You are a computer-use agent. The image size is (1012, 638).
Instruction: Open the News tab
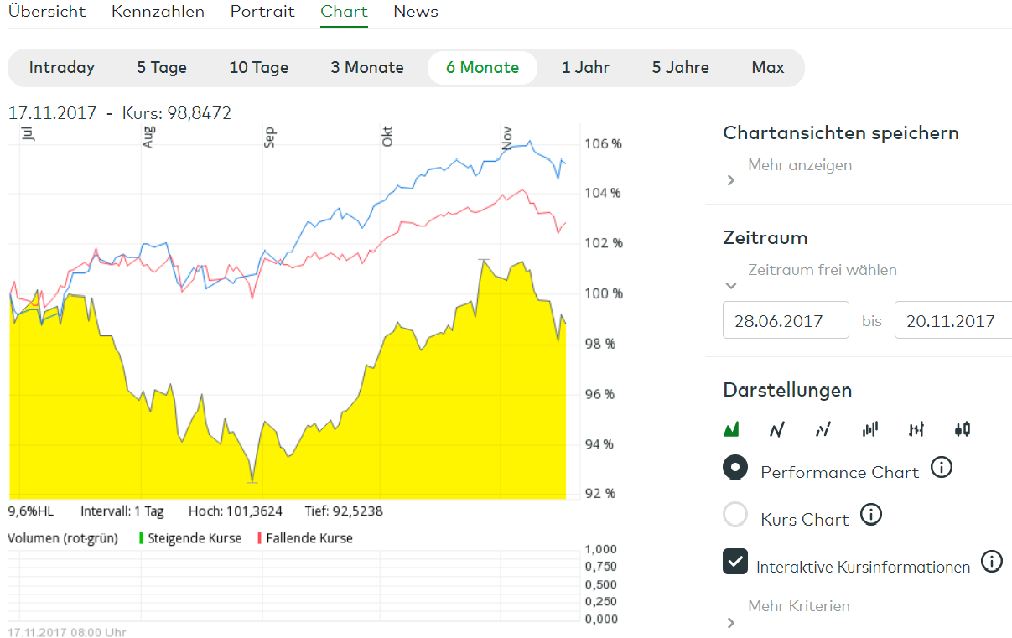[x=416, y=12]
